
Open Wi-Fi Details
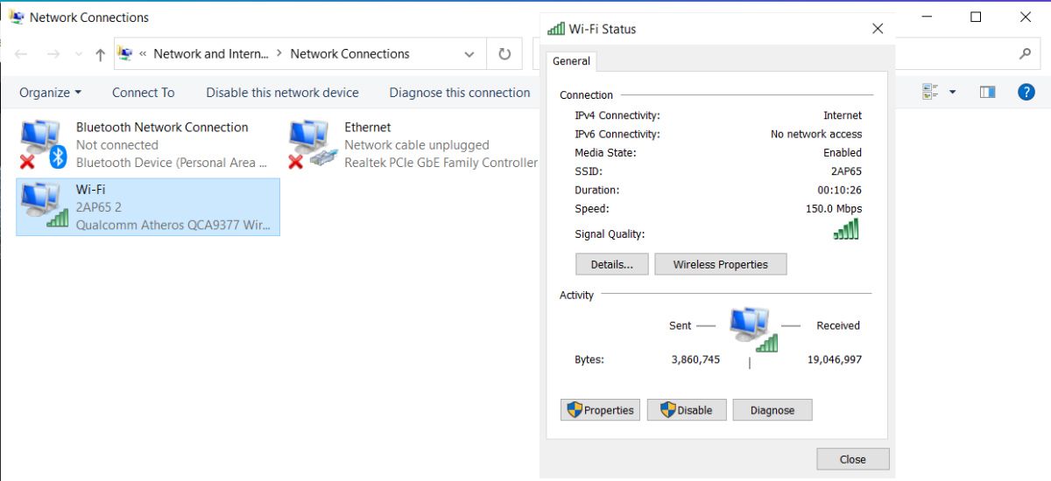(611, 264)
